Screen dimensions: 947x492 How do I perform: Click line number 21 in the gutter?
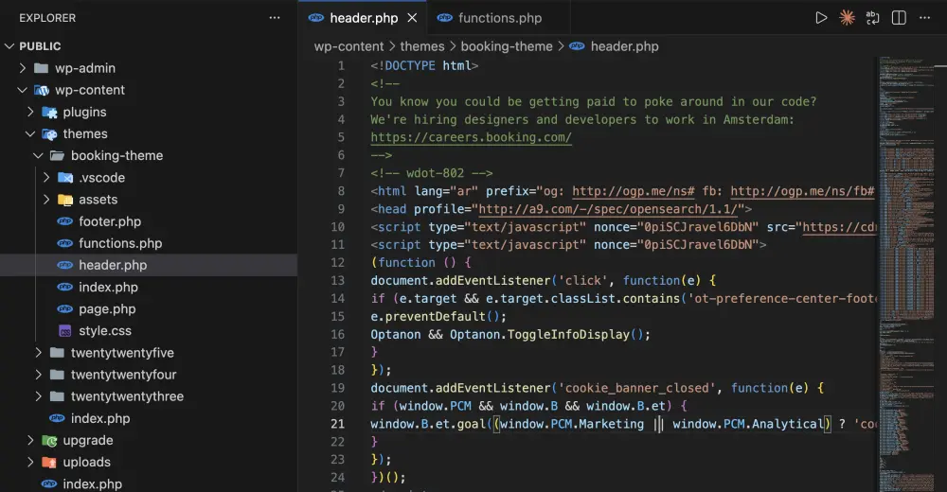coord(338,424)
